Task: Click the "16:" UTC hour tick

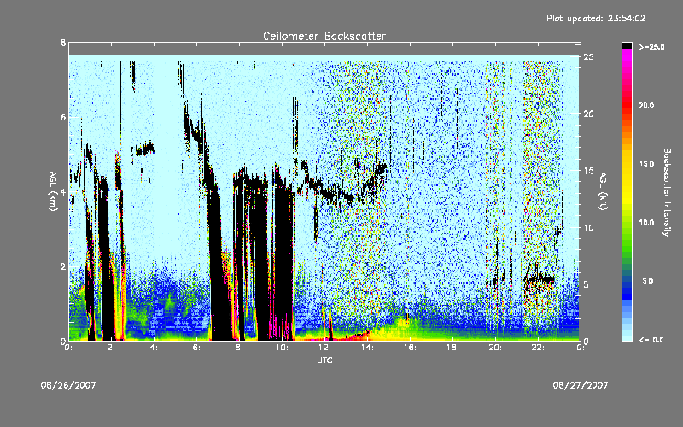Action: (410, 348)
